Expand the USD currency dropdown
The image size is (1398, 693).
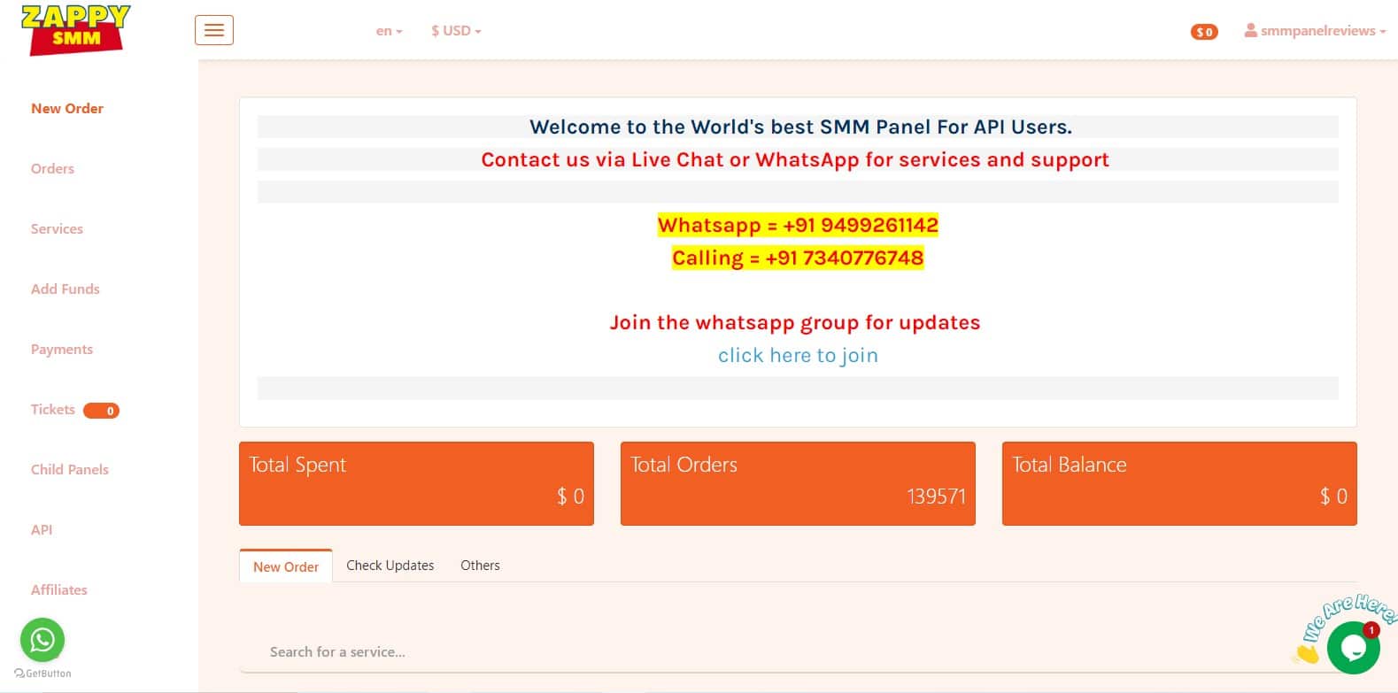(x=456, y=31)
